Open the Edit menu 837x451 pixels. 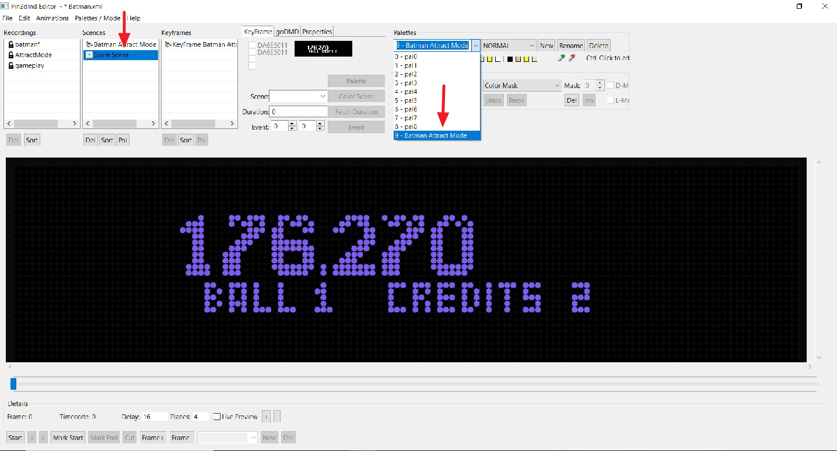pos(24,18)
